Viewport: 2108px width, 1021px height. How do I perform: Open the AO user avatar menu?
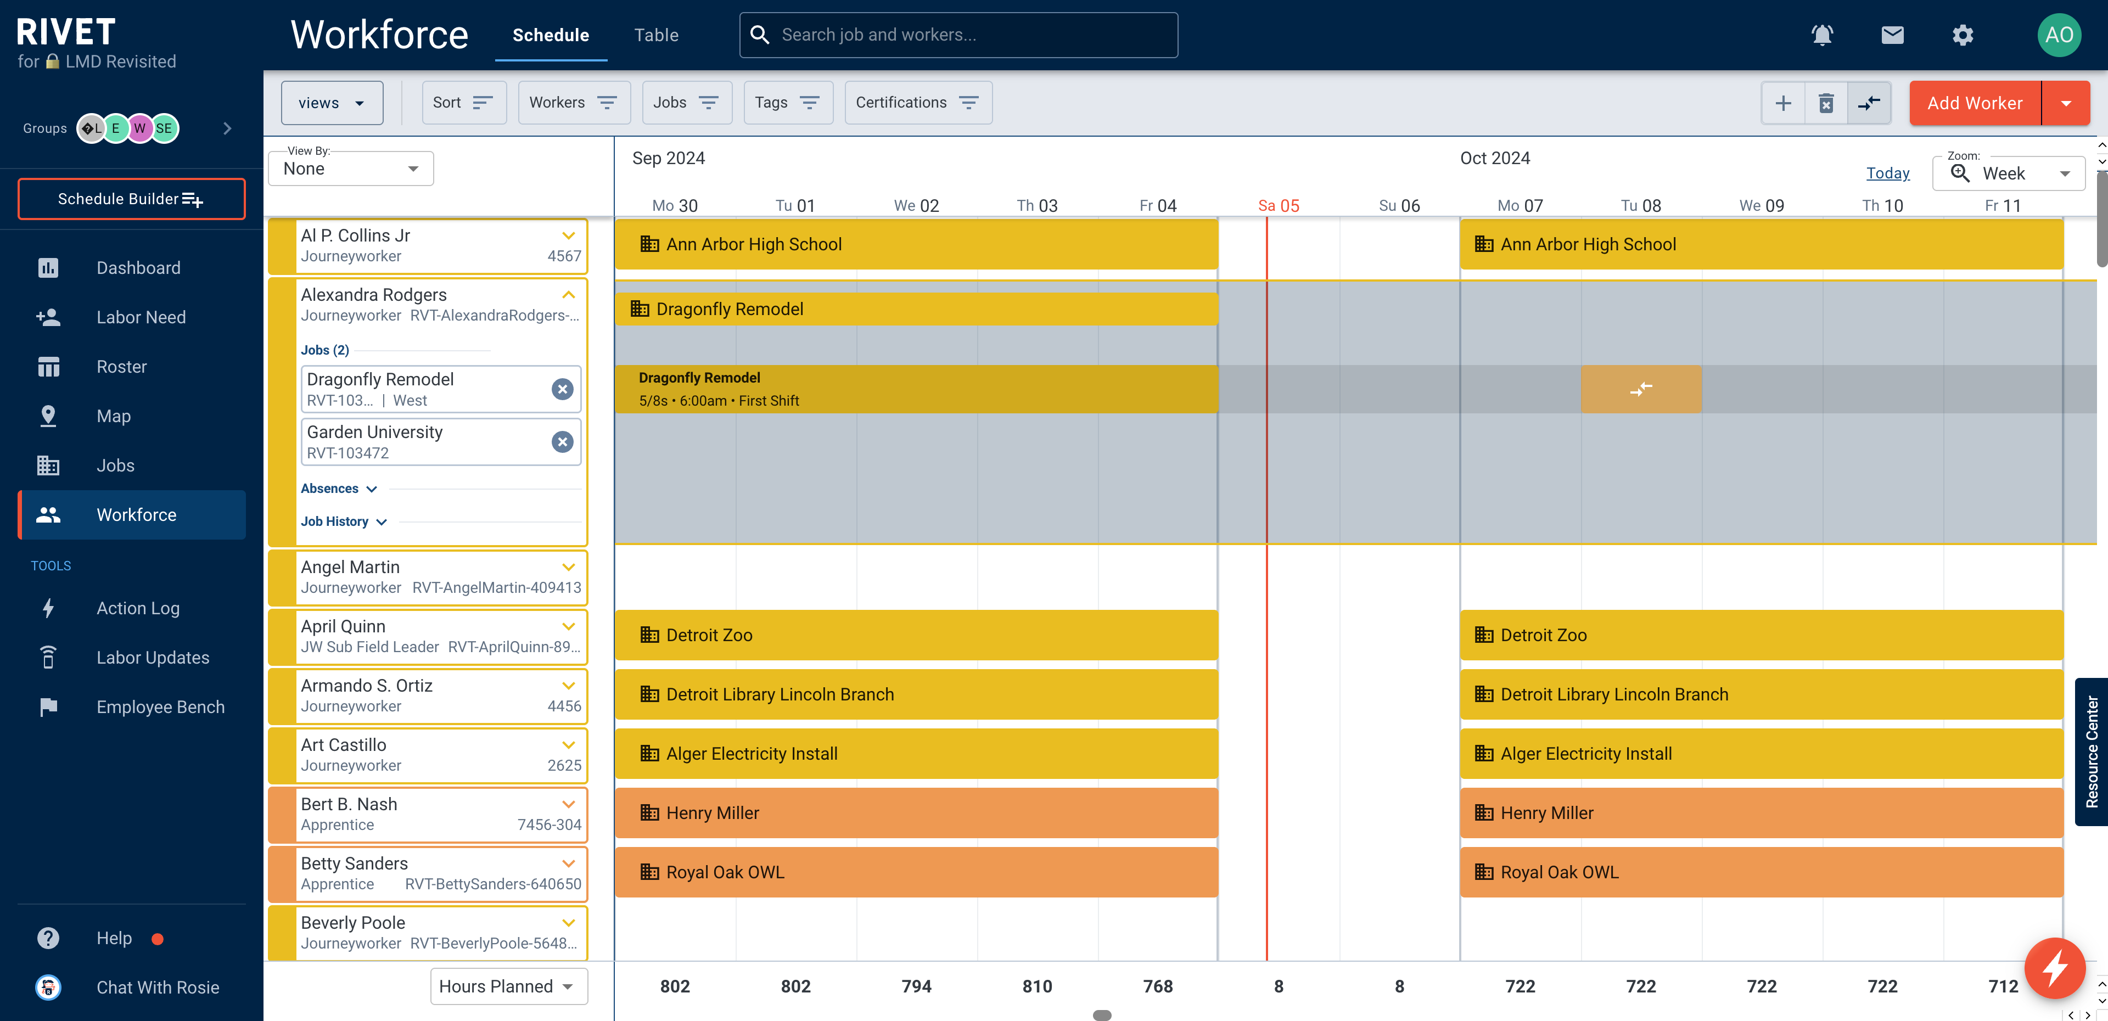(x=2059, y=35)
